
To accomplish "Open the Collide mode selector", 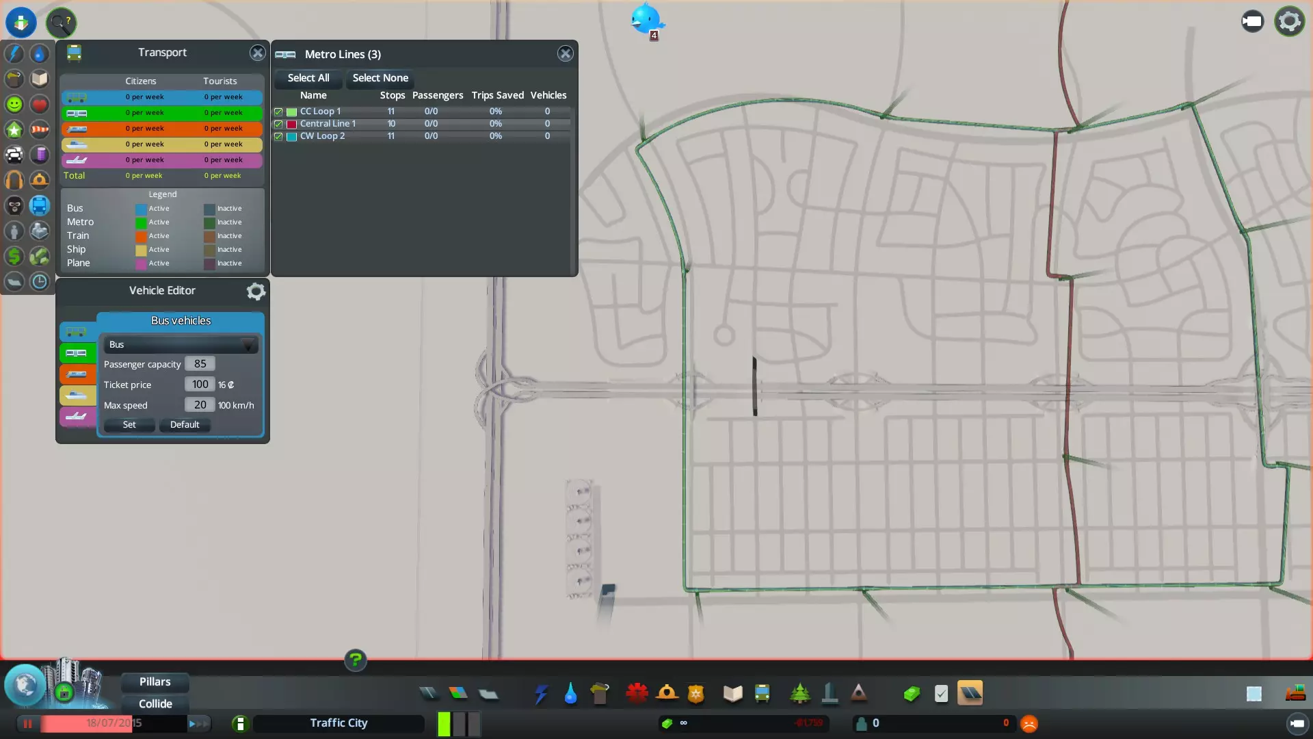I will (155, 703).
